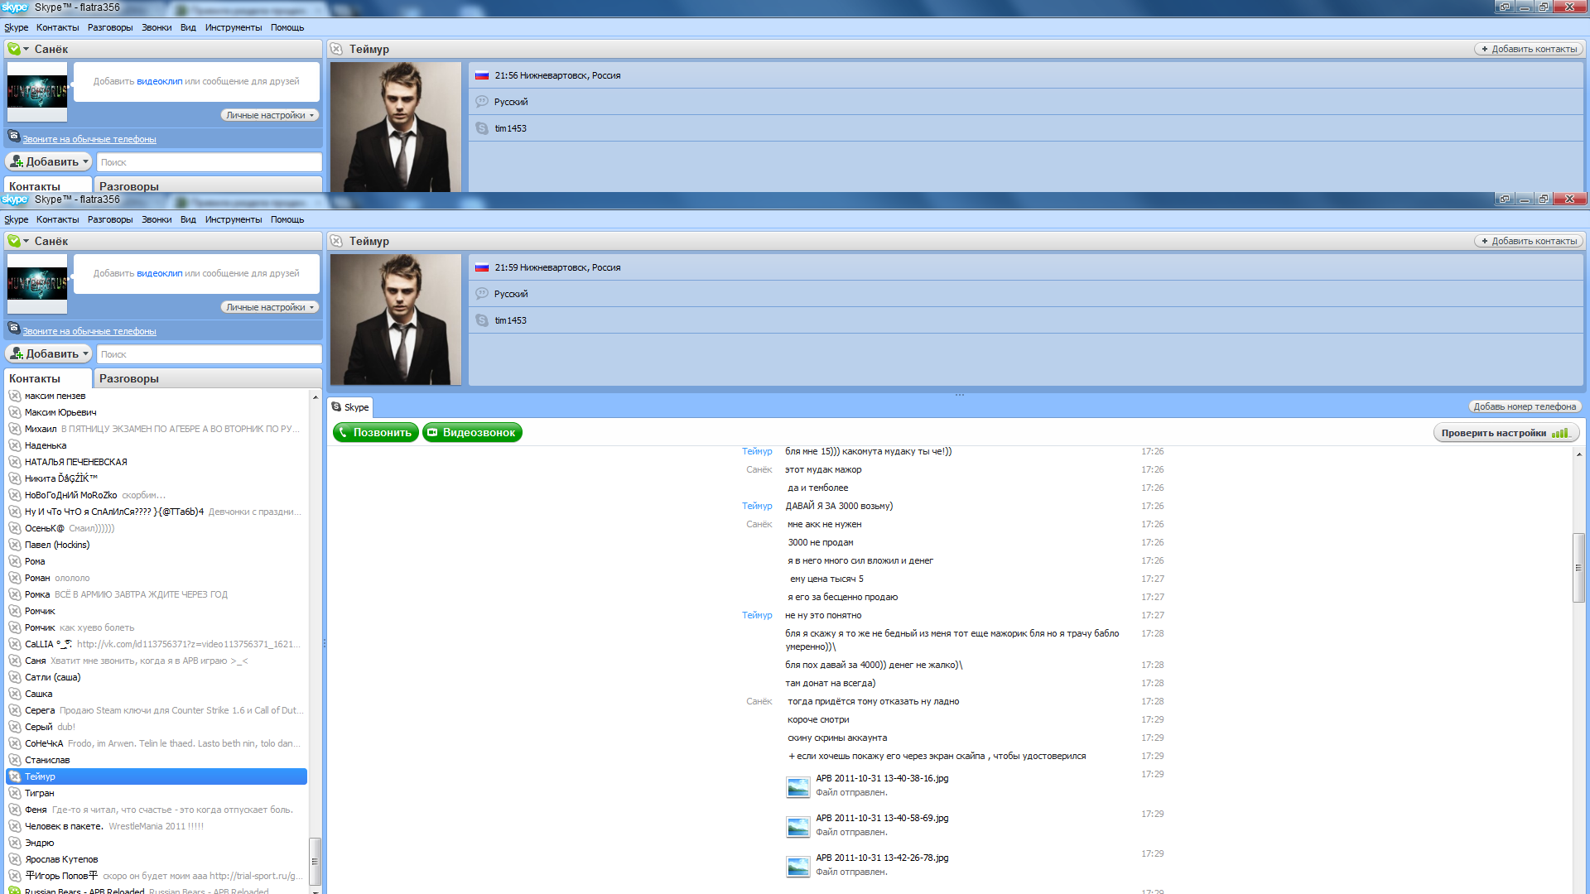Open the Разговоры menu in upper window
1590x894 pixels.
[x=110, y=27]
